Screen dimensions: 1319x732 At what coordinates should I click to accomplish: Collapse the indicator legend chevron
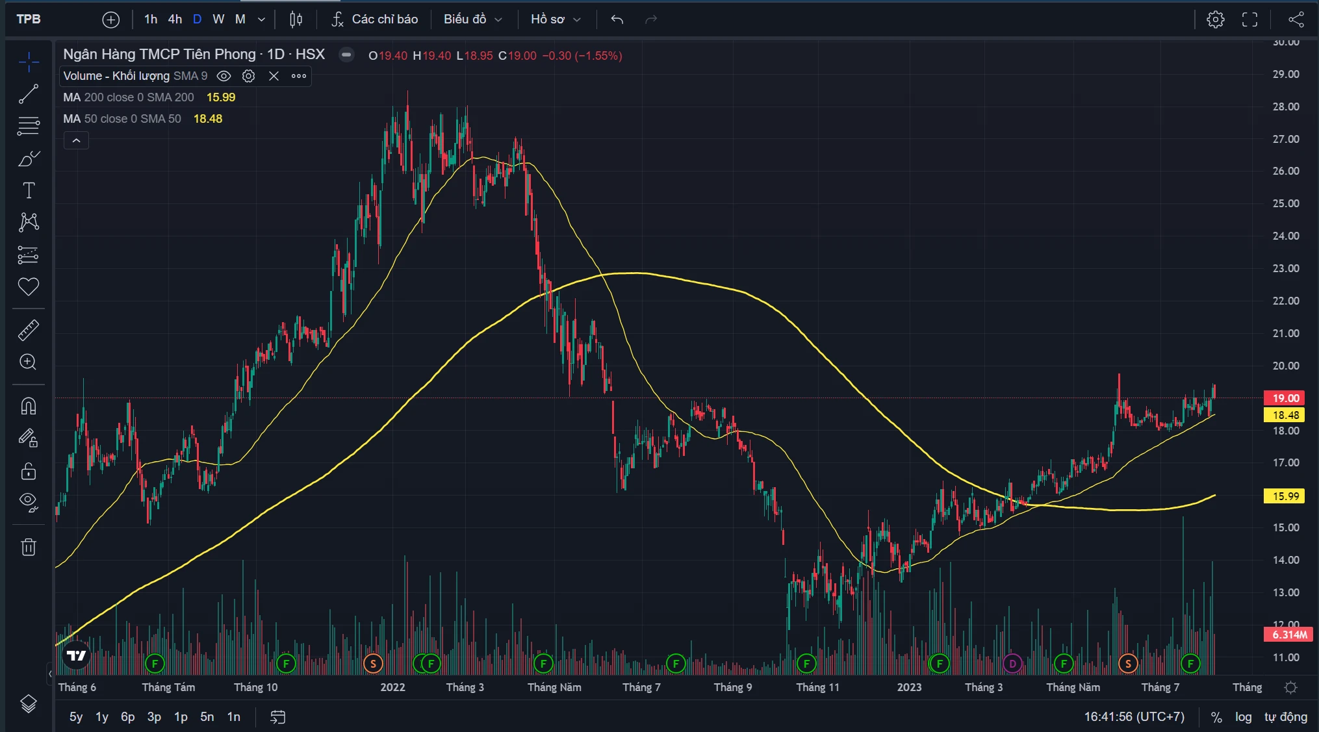click(x=76, y=140)
